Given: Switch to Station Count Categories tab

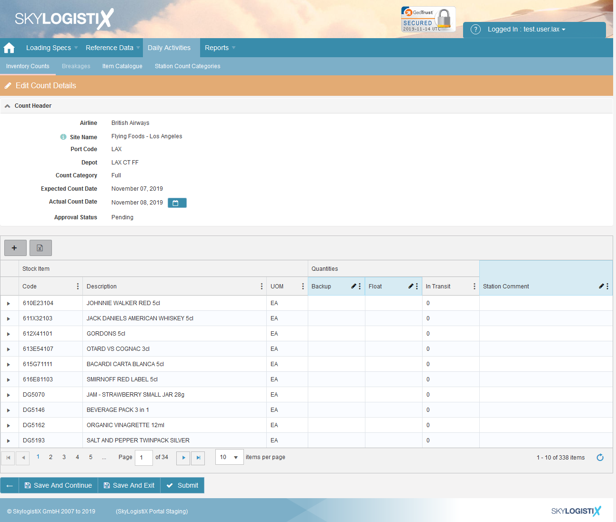Looking at the screenshot, I should point(188,66).
